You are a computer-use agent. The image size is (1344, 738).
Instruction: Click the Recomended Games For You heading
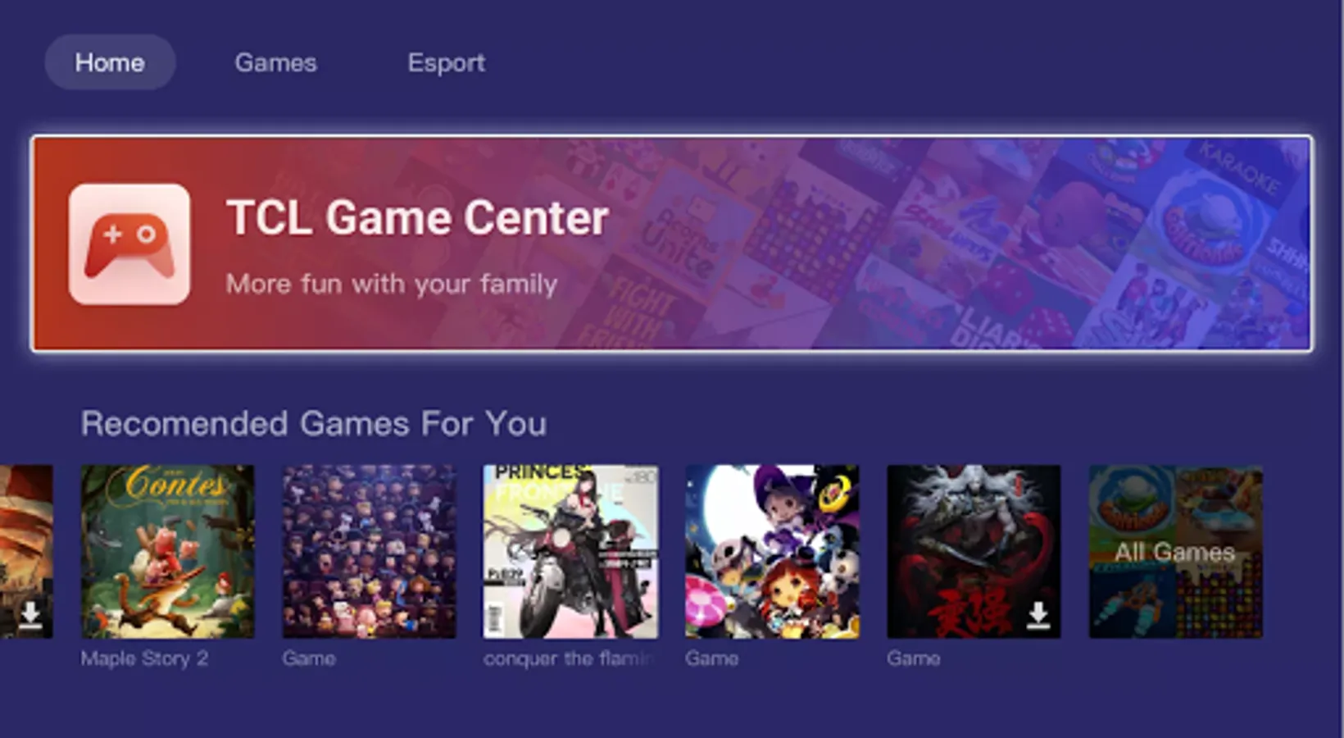[313, 424]
